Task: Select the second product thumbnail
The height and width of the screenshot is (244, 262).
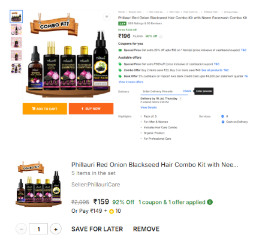Action: pyautogui.click(x=16, y=29)
